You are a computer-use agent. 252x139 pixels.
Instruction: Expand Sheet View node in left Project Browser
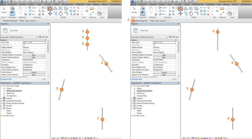4,93
